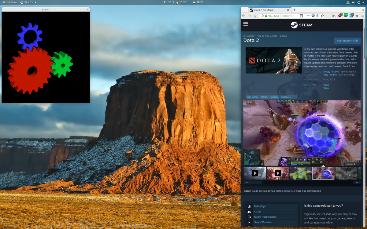Click the Firefox forward arrow
367x229 pixels.
point(249,16)
